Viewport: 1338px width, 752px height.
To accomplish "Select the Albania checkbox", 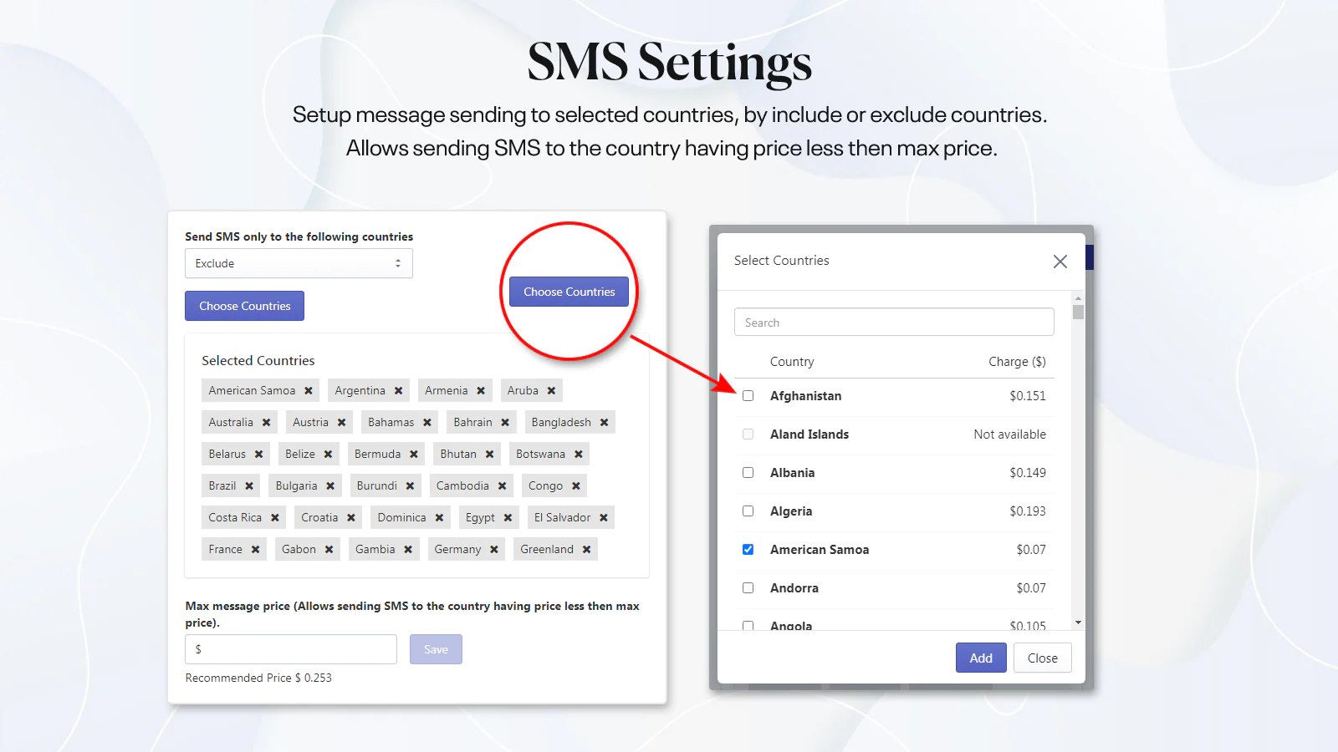I will click(x=748, y=473).
